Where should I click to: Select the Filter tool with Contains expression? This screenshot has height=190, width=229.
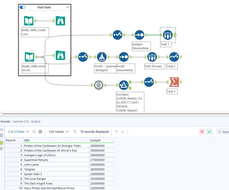coord(124,85)
